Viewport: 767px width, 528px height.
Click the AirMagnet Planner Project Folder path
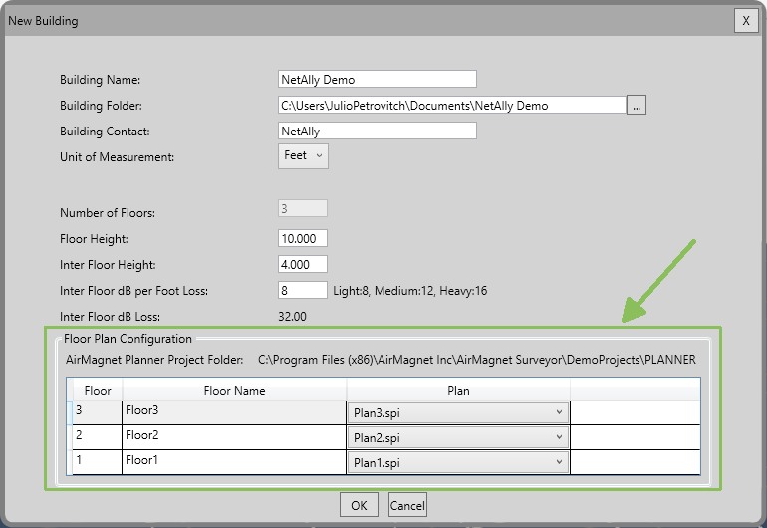click(x=477, y=360)
